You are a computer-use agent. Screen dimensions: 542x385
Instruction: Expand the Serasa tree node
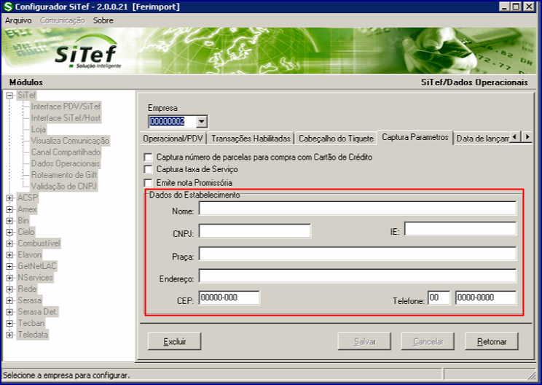9,300
